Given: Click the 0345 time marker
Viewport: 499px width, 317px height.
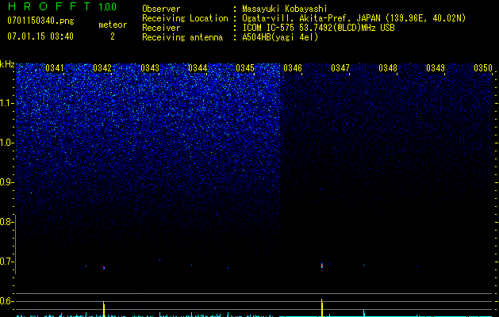Looking at the screenshot, I should [245, 68].
